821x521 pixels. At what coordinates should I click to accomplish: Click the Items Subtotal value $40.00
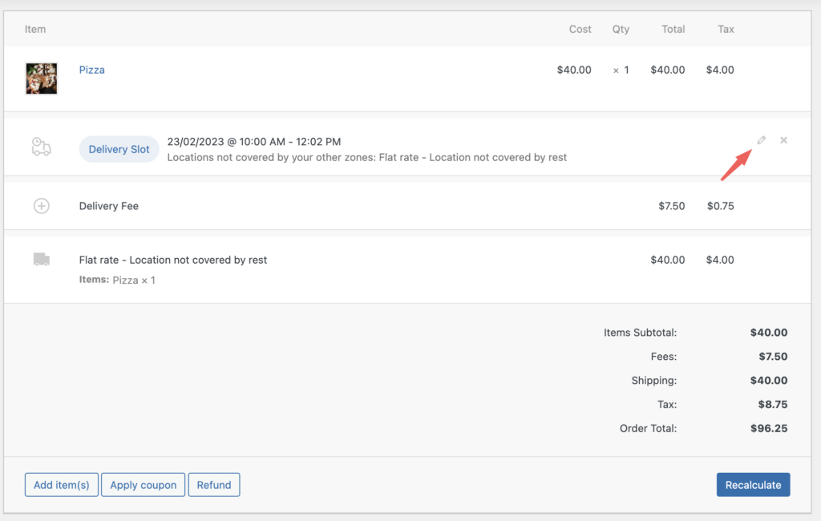pos(769,332)
